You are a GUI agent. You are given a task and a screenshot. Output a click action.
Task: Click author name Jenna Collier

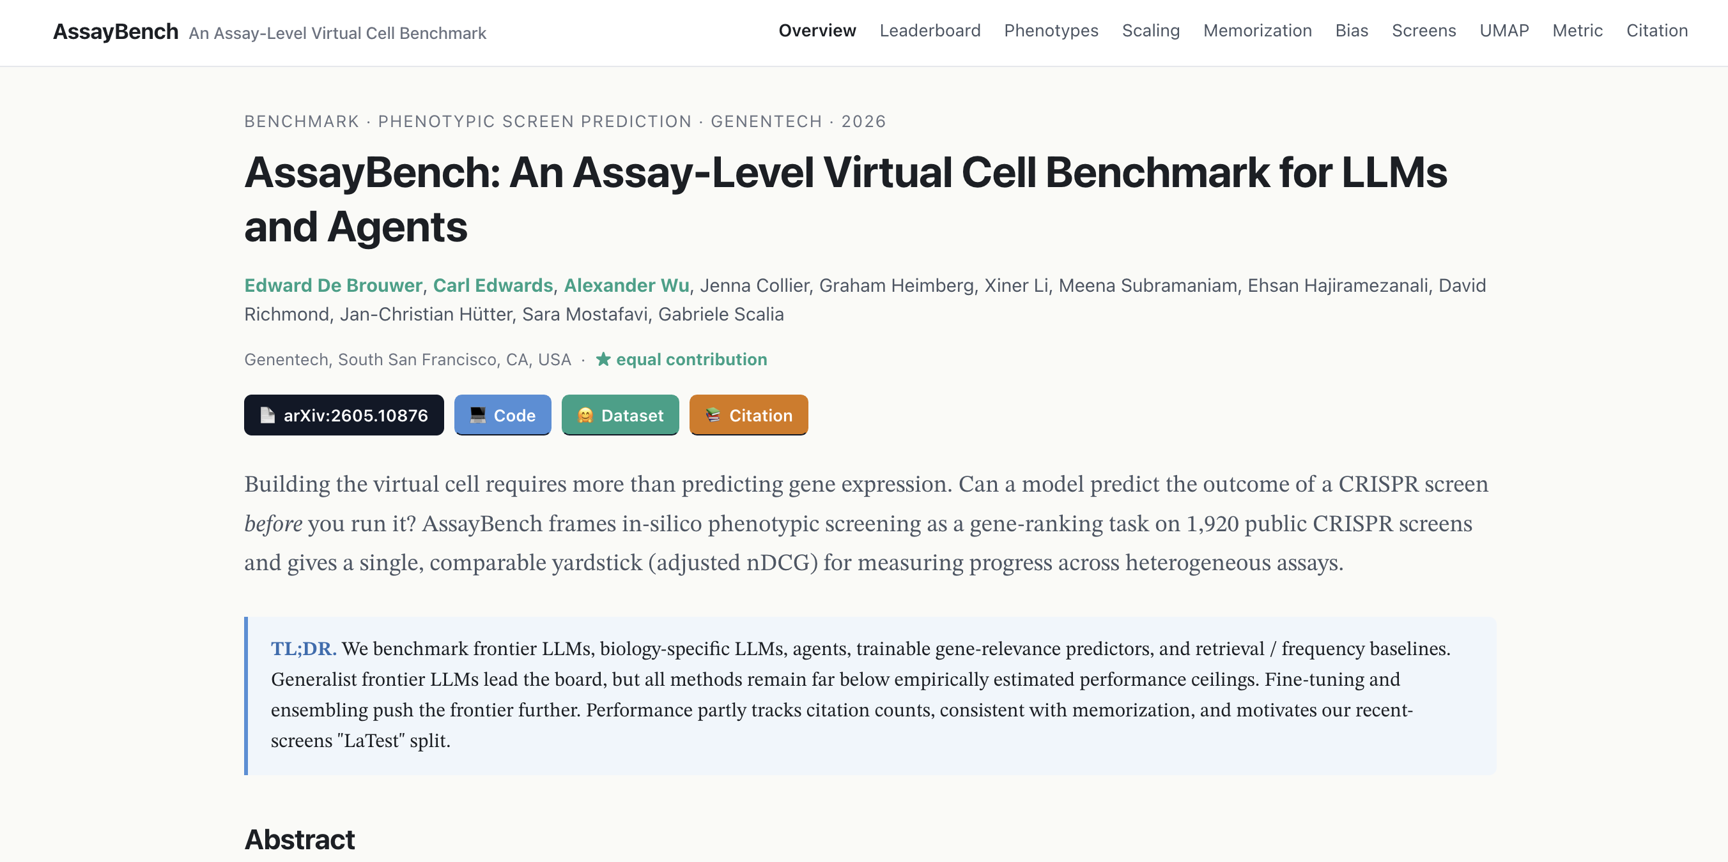[754, 285]
